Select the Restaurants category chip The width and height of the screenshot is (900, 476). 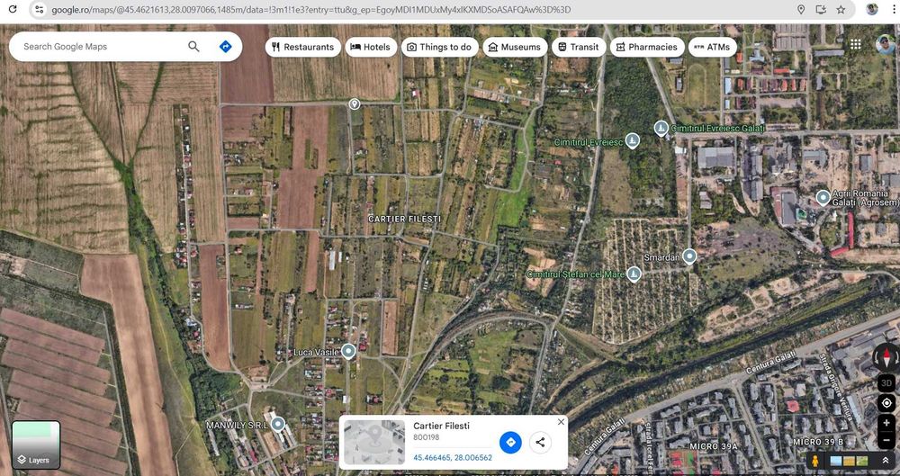(x=302, y=47)
